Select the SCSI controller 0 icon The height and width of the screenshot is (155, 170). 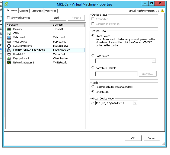click(9, 46)
